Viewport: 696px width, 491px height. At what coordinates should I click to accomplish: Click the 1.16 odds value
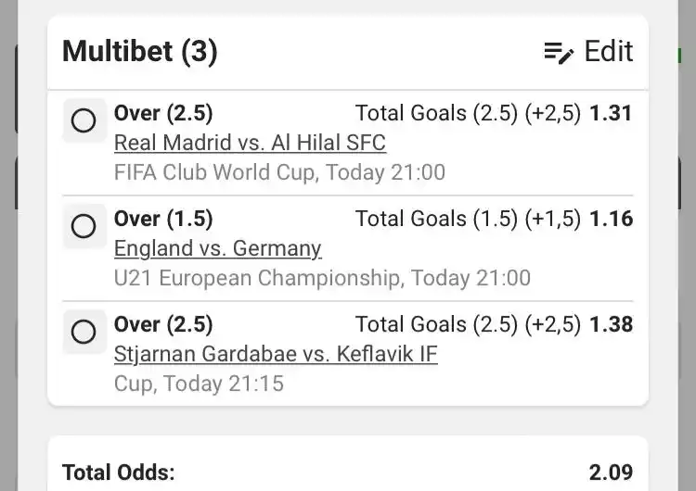point(611,219)
